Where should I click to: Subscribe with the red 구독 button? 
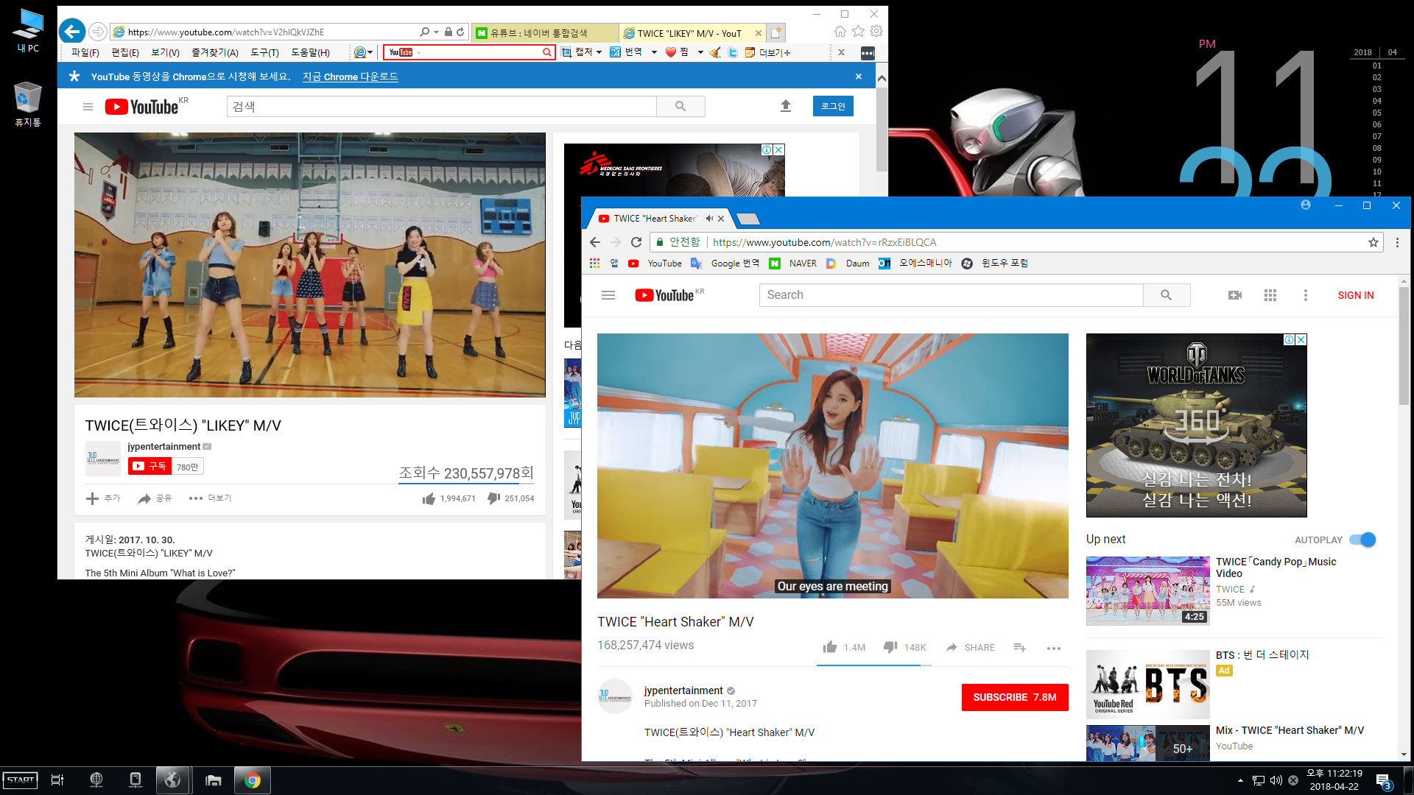pos(150,466)
